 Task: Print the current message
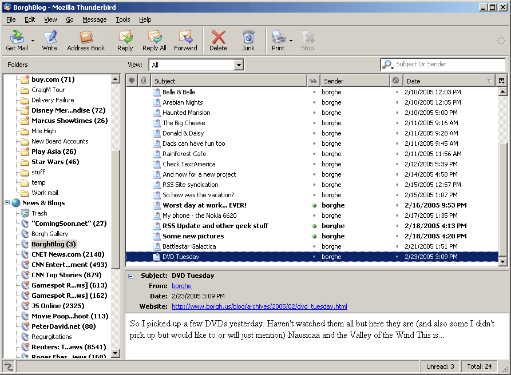278,41
